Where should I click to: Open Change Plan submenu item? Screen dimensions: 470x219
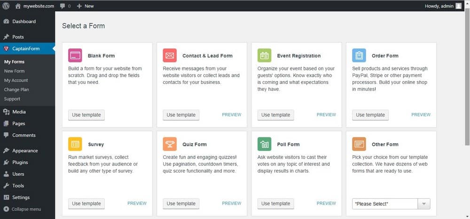16,90
